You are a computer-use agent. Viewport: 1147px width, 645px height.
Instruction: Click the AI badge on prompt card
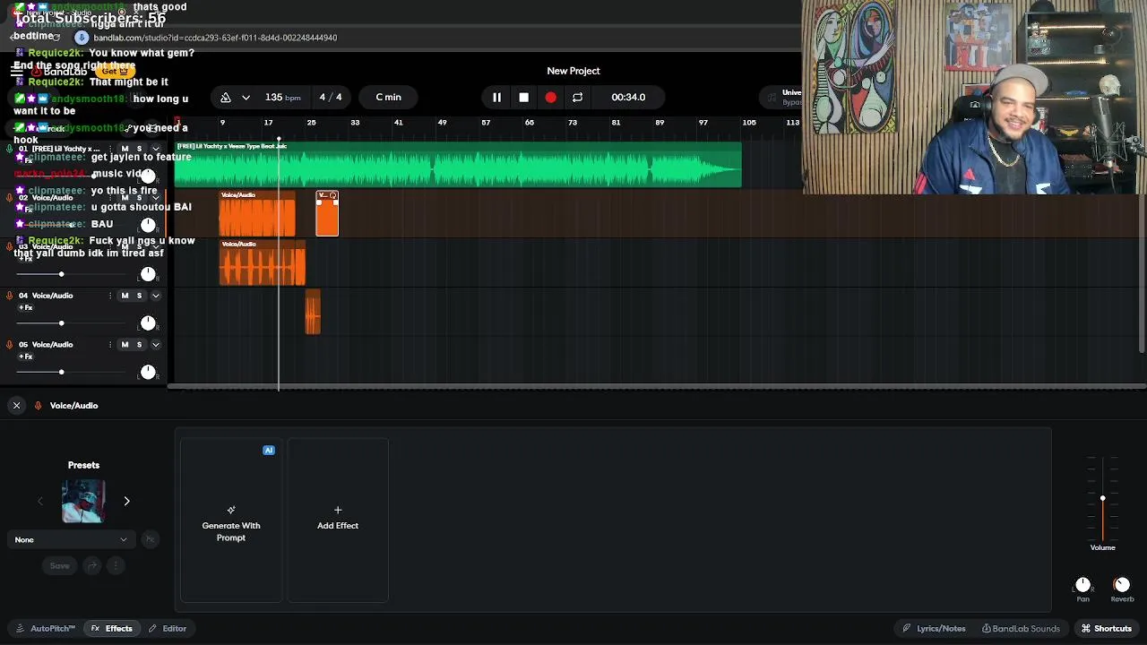tap(269, 451)
